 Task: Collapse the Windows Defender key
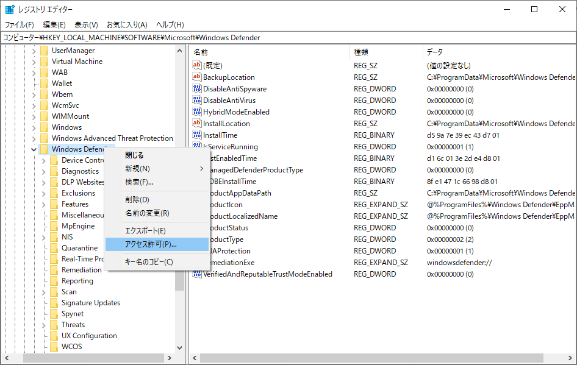(34, 150)
